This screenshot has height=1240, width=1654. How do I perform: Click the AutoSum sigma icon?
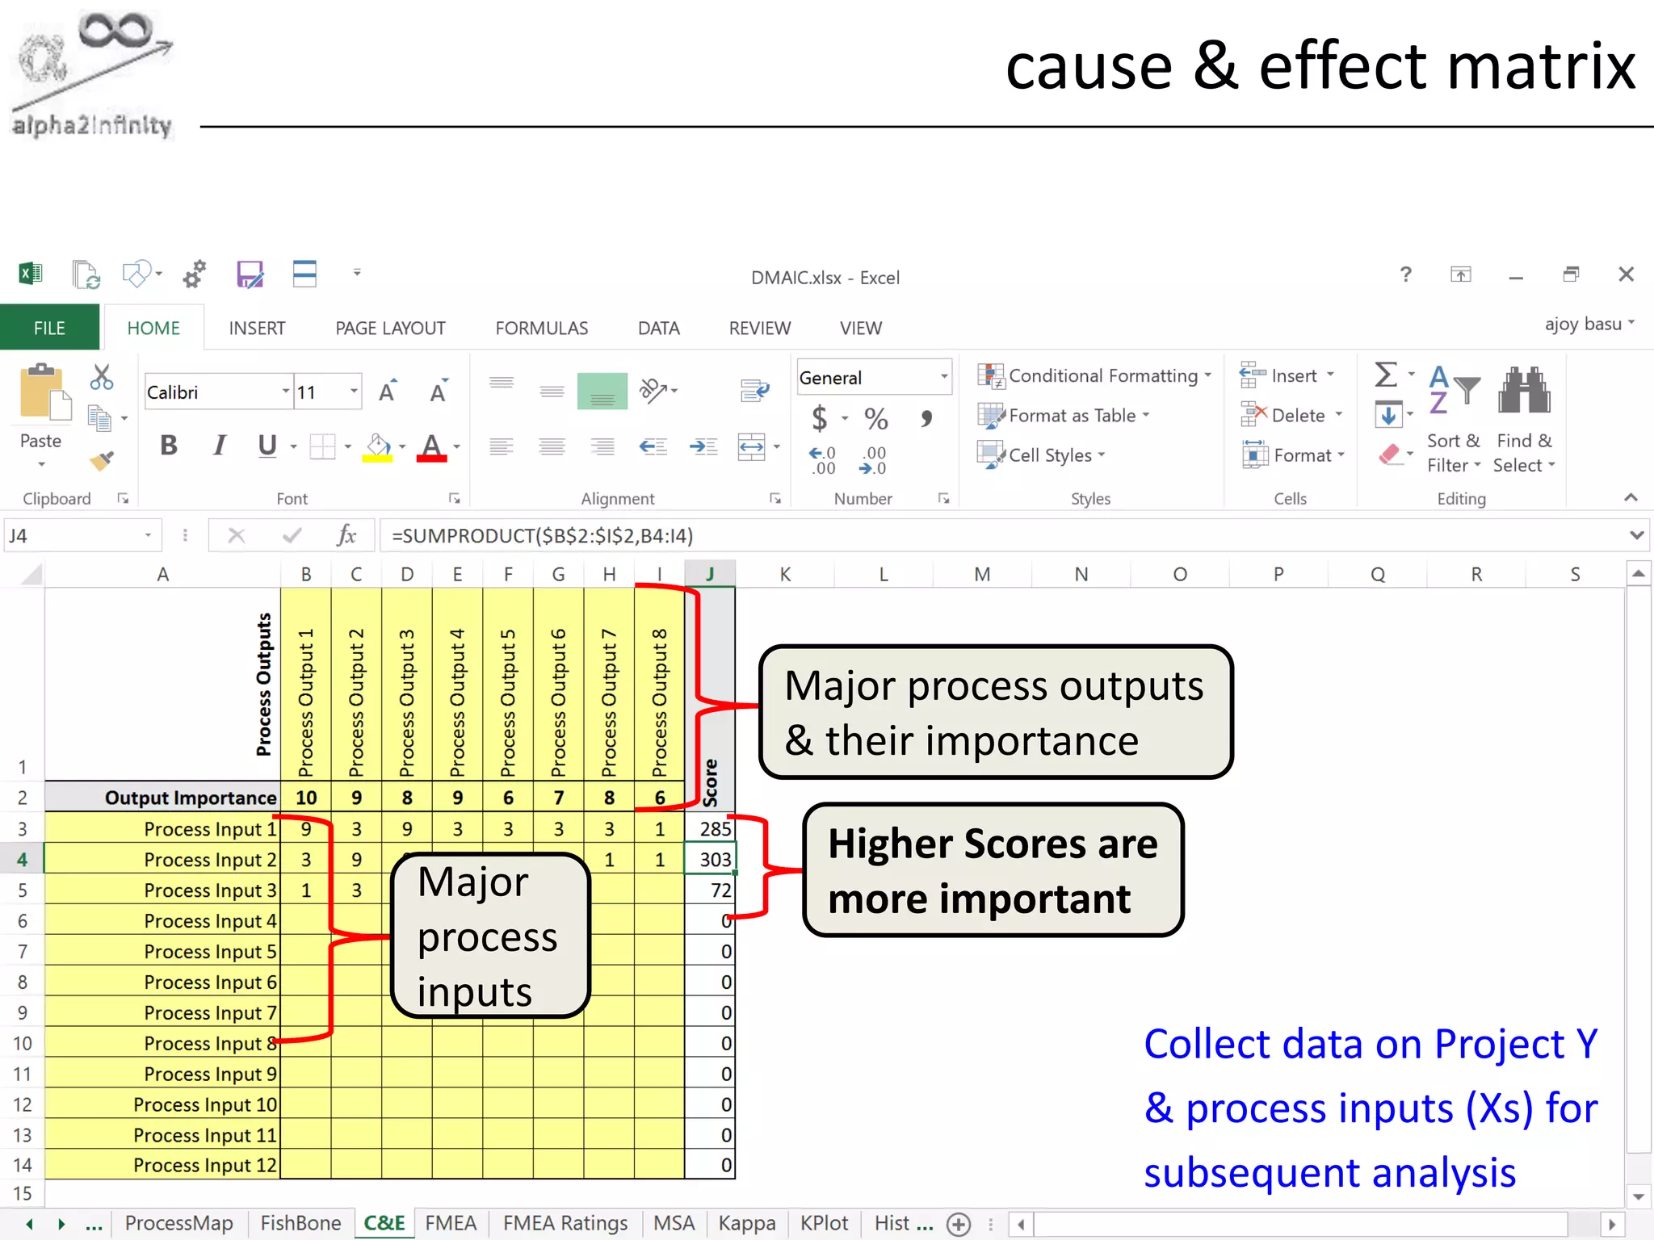tap(1386, 375)
